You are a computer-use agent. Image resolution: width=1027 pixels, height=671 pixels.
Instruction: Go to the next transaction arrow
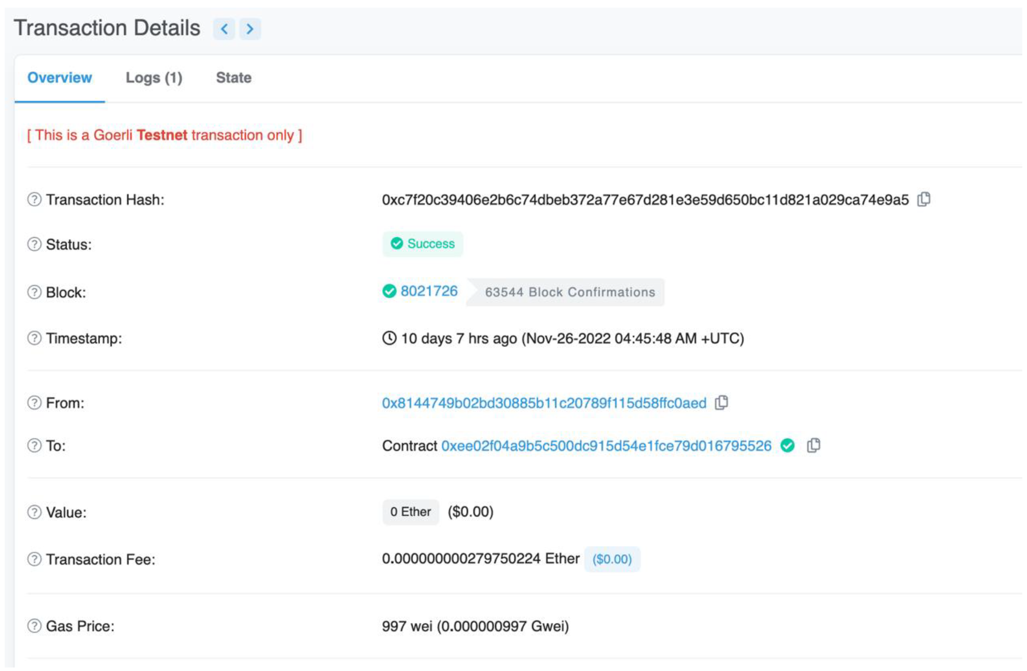pos(250,29)
